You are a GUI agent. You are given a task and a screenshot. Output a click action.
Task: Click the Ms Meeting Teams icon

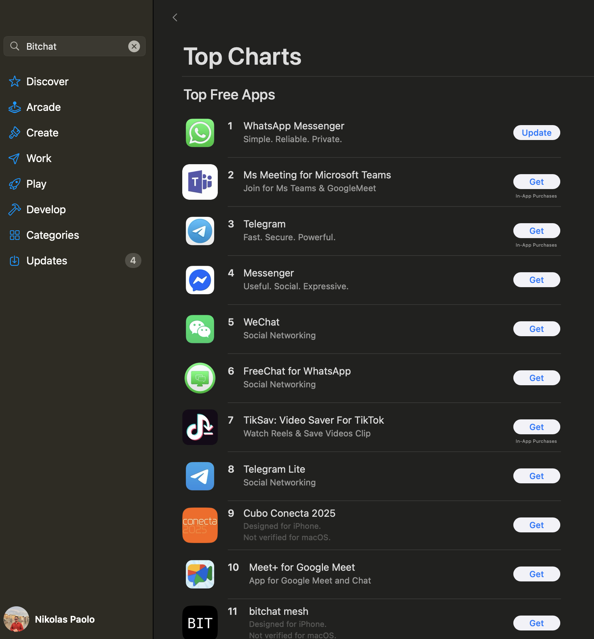[200, 182]
